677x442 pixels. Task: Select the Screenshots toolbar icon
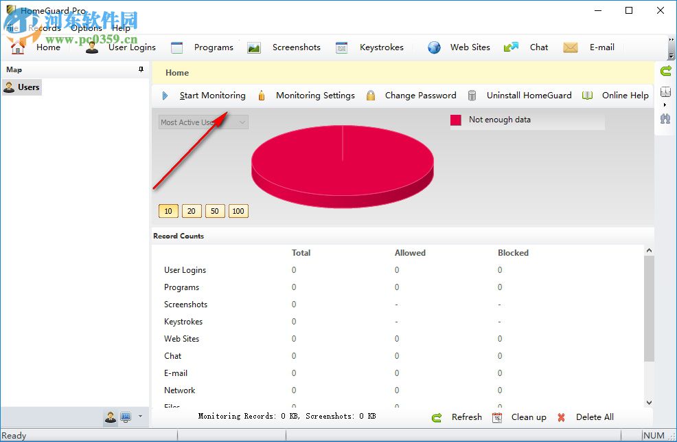click(254, 47)
